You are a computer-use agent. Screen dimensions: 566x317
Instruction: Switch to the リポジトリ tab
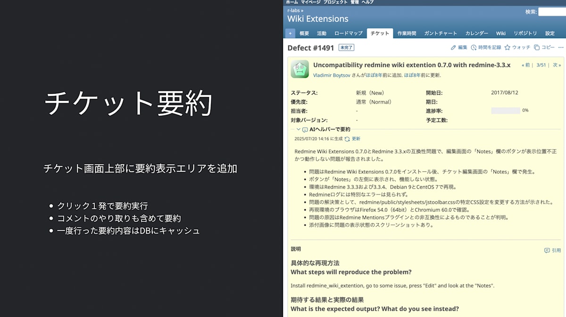pos(525,33)
